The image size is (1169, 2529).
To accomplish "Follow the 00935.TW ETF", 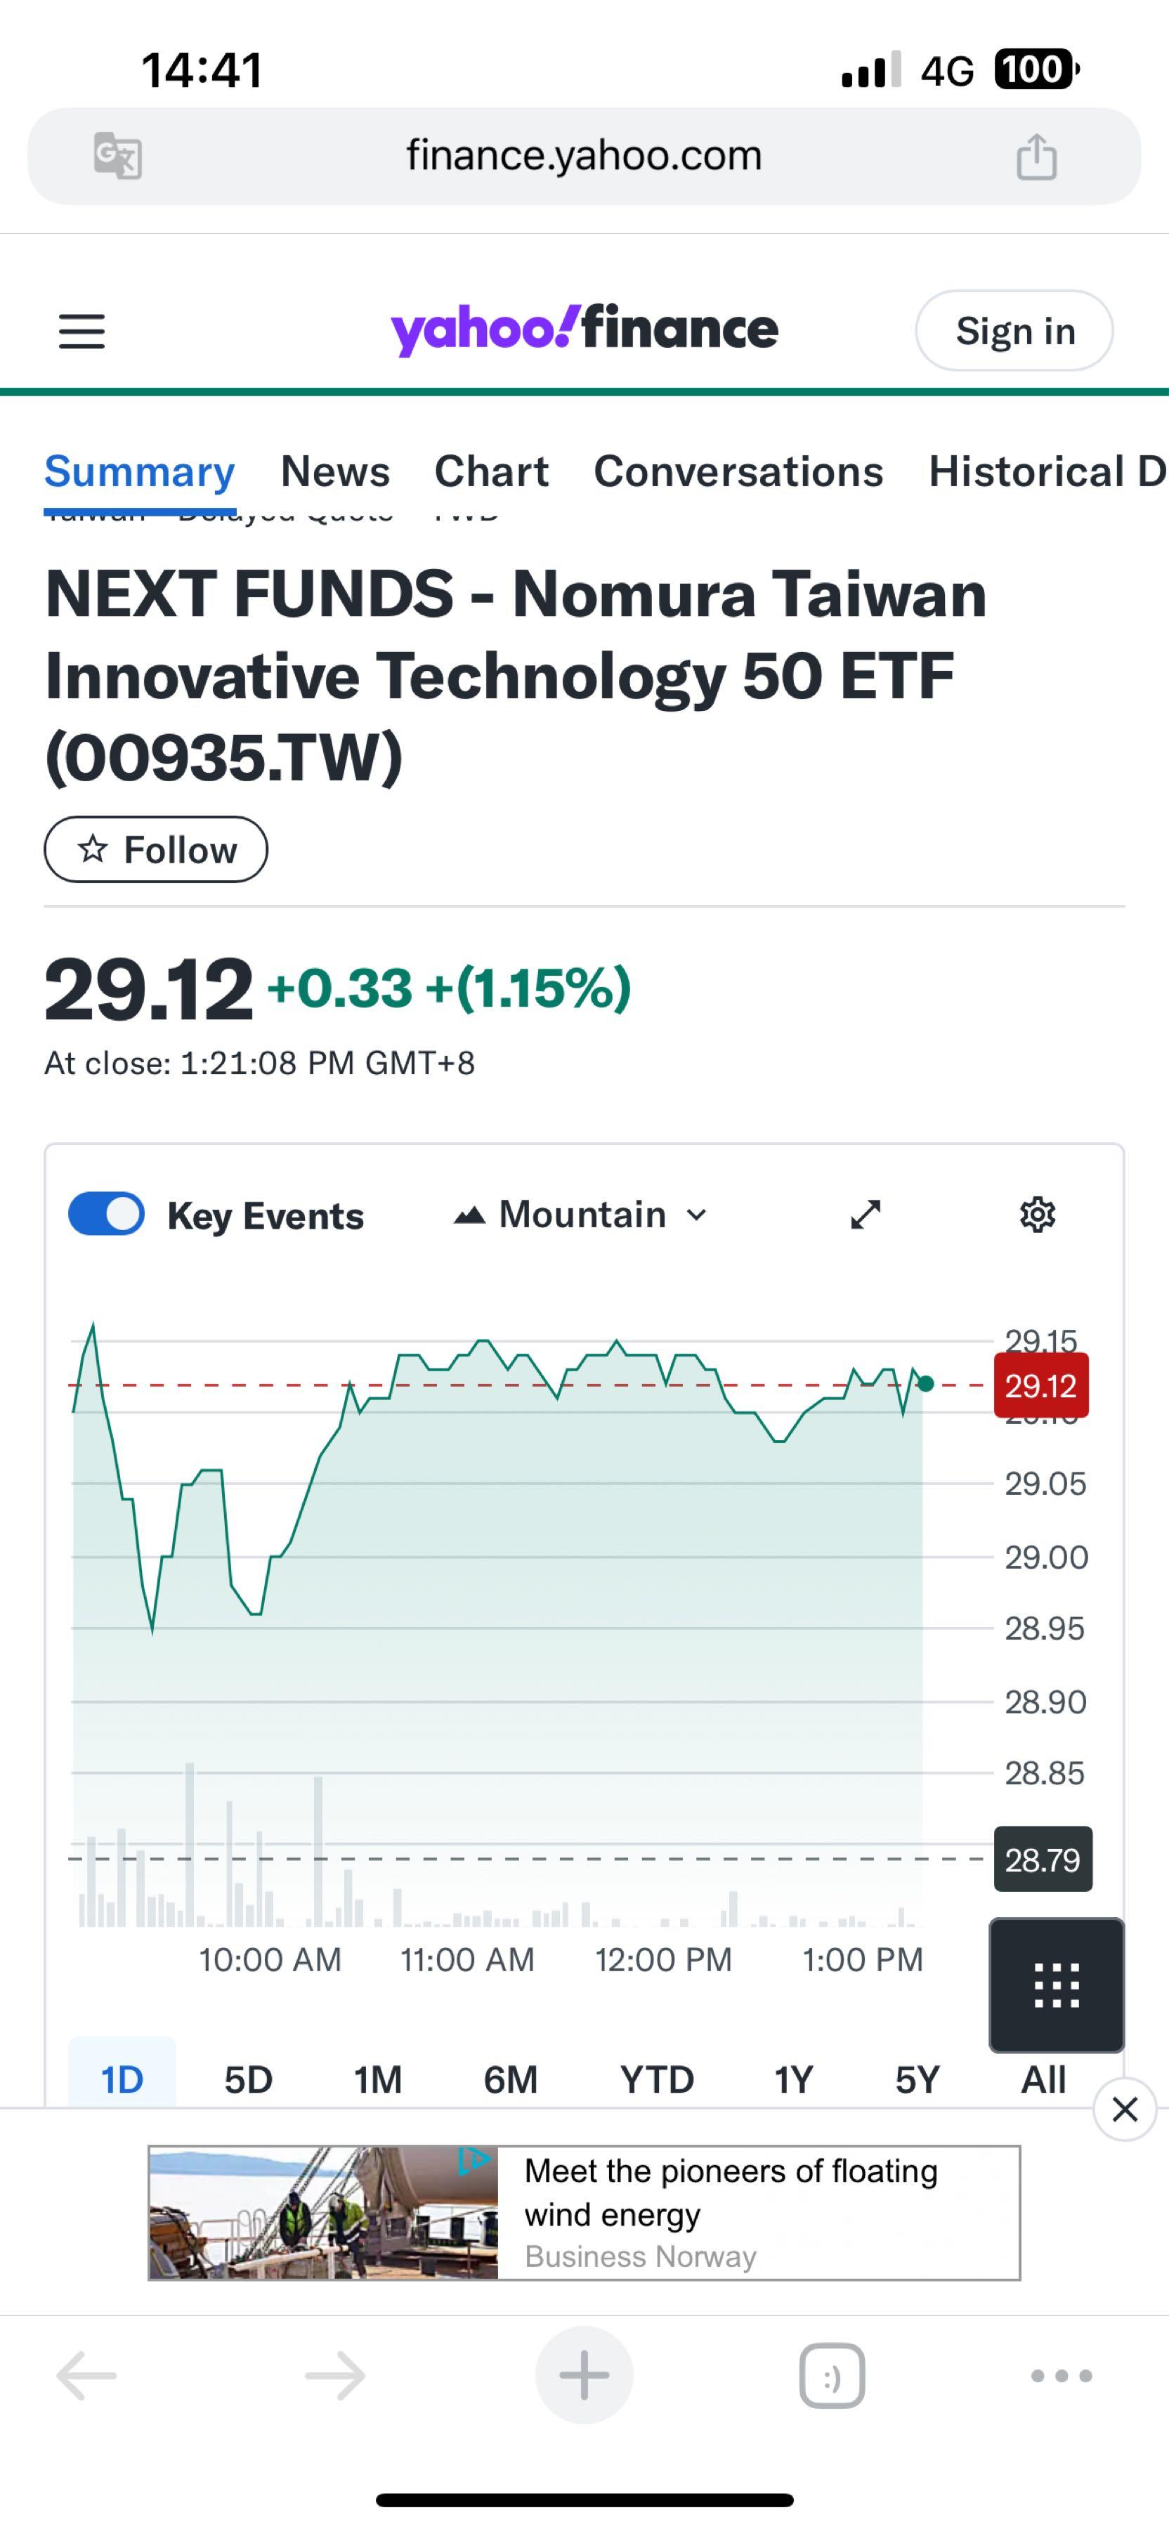I will click(x=156, y=849).
